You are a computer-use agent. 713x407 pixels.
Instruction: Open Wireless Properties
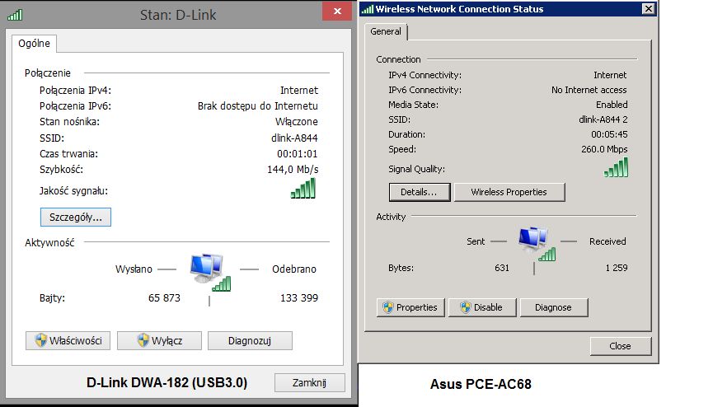point(509,192)
